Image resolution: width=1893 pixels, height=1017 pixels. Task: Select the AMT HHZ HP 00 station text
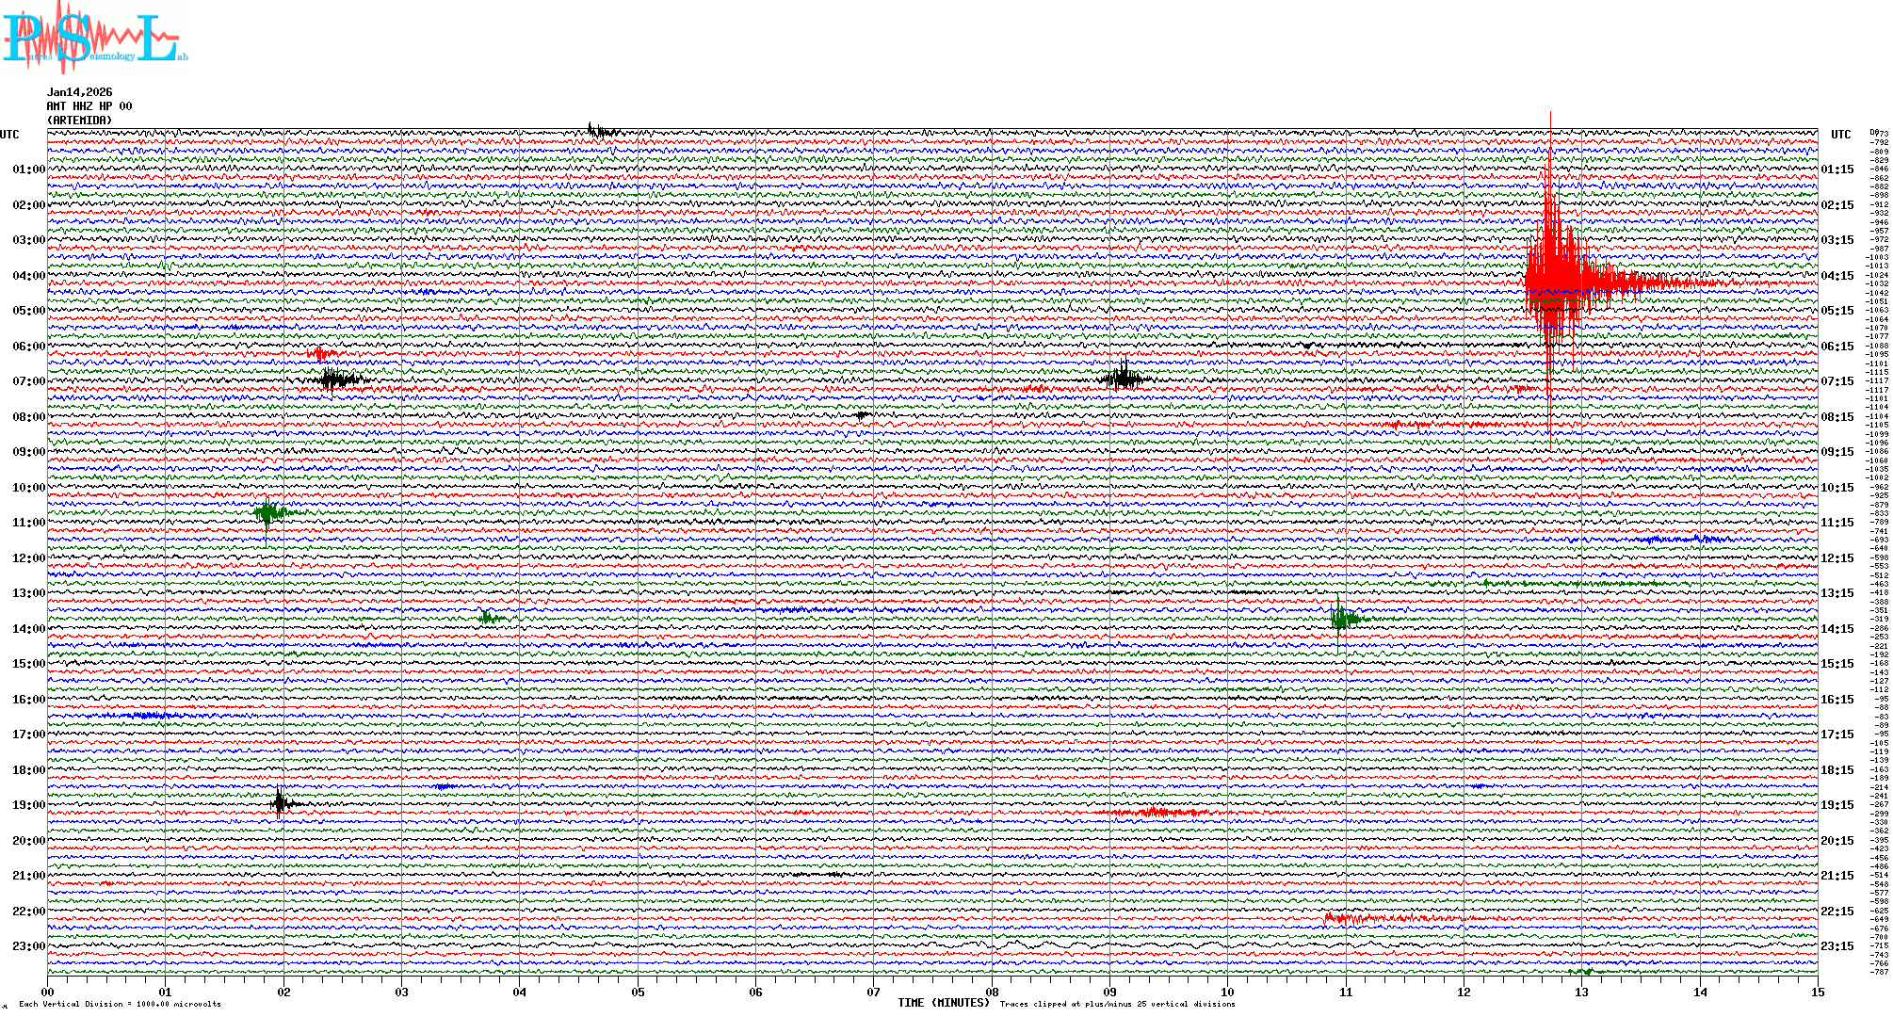coord(89,106)
